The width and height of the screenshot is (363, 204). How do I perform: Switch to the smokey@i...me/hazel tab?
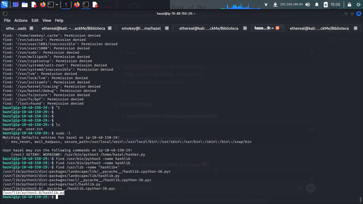141,28
